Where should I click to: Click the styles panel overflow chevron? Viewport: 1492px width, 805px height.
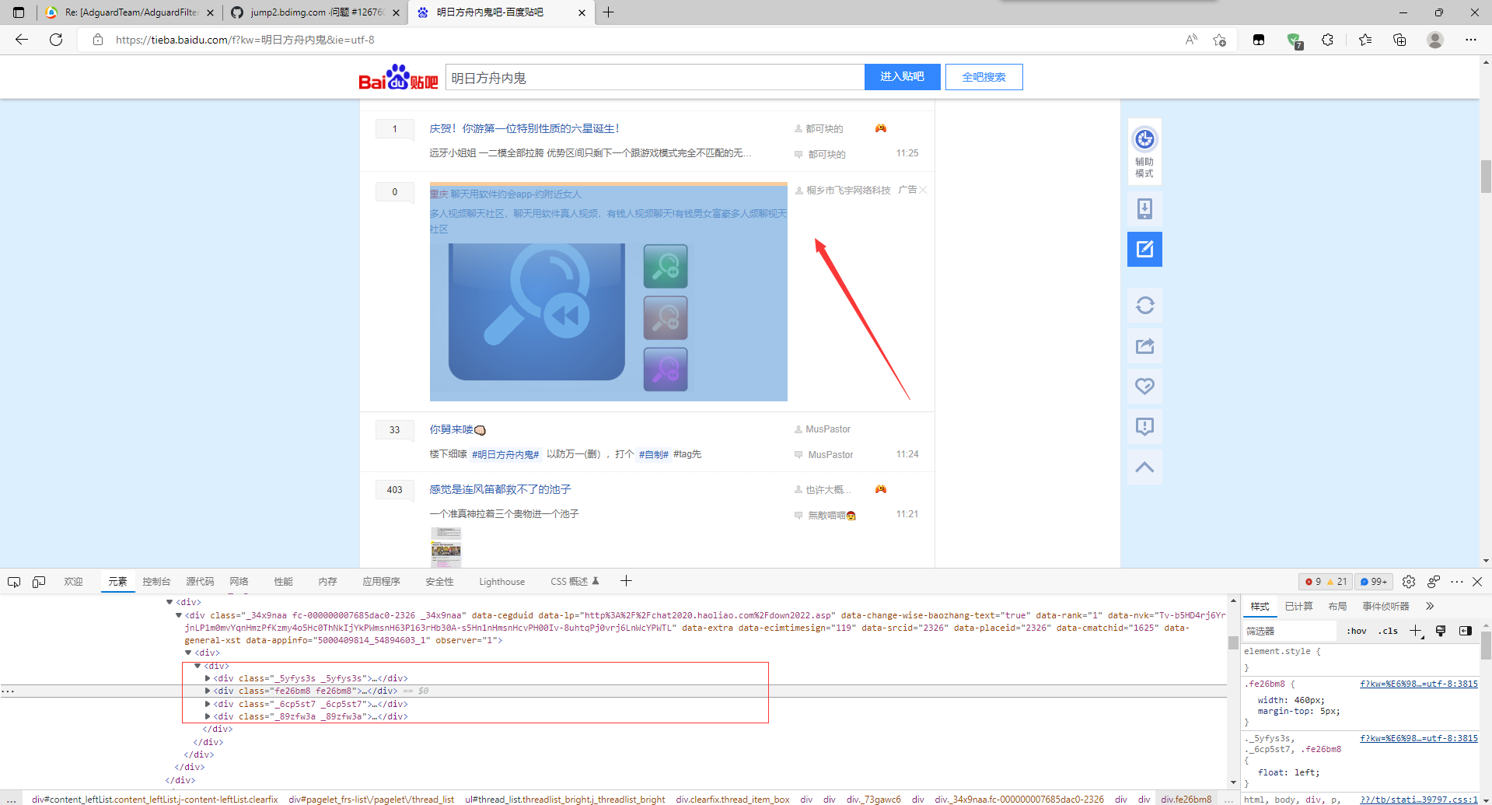(x=1429, y=606)
